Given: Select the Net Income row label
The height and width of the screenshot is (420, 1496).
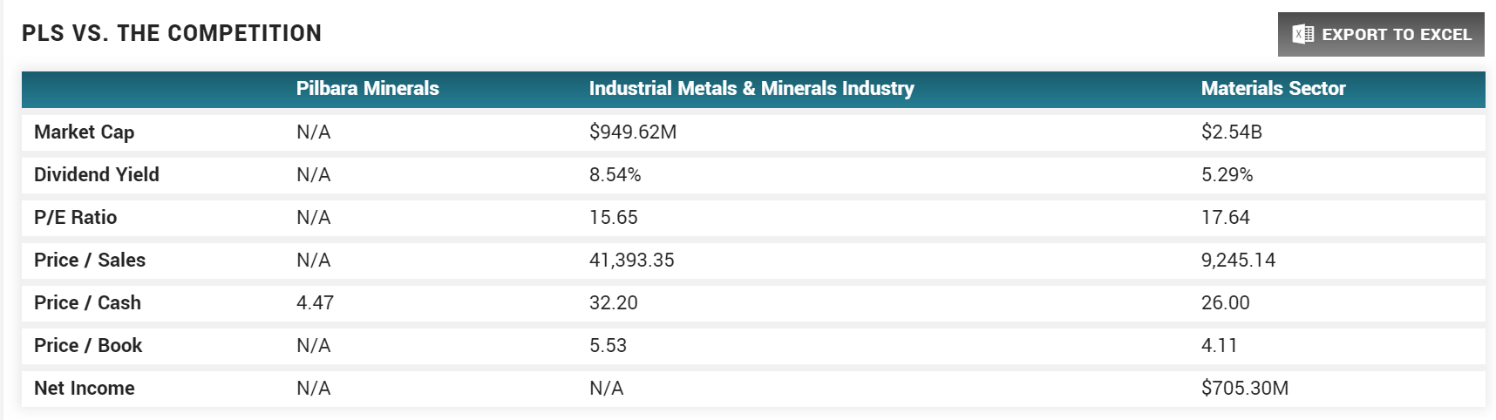Looking at the screenshot, I should [x=84, y=389].
